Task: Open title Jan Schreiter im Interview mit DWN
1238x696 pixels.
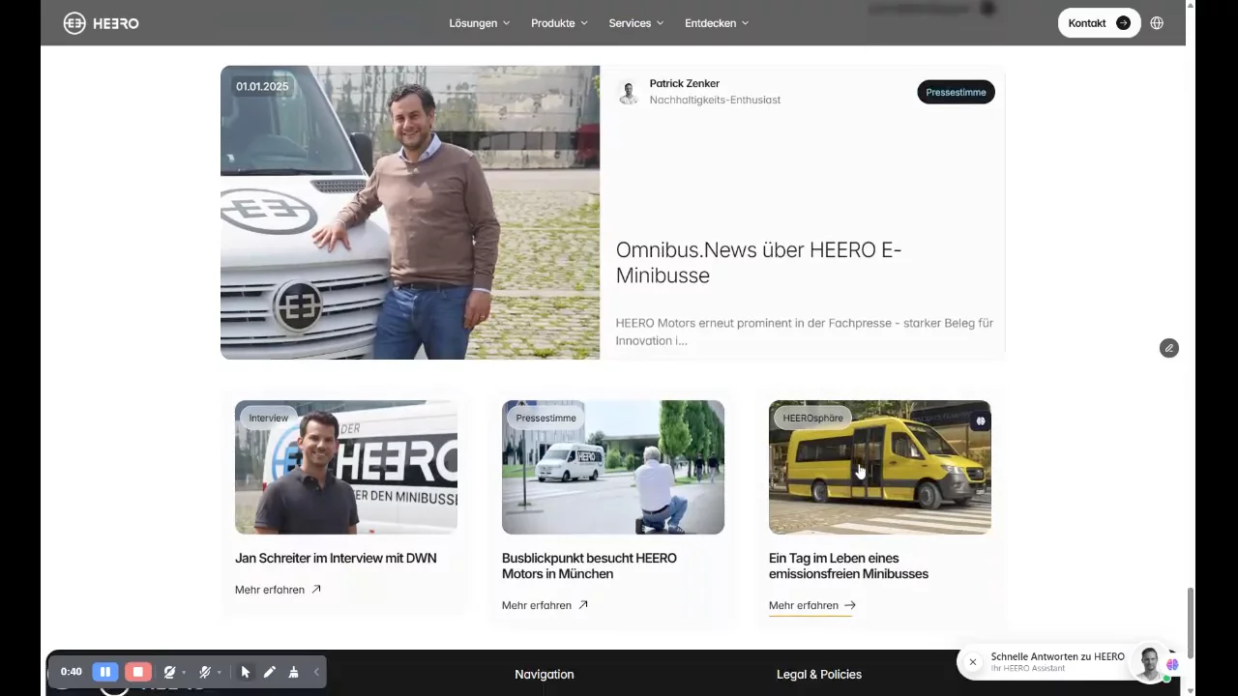Action: 336,558
